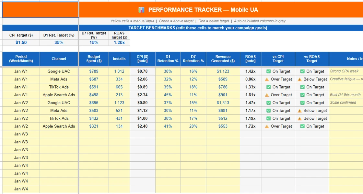Select the D1 retention cell showing 45%
The image size is (363, 194).
tap(168, 95)
